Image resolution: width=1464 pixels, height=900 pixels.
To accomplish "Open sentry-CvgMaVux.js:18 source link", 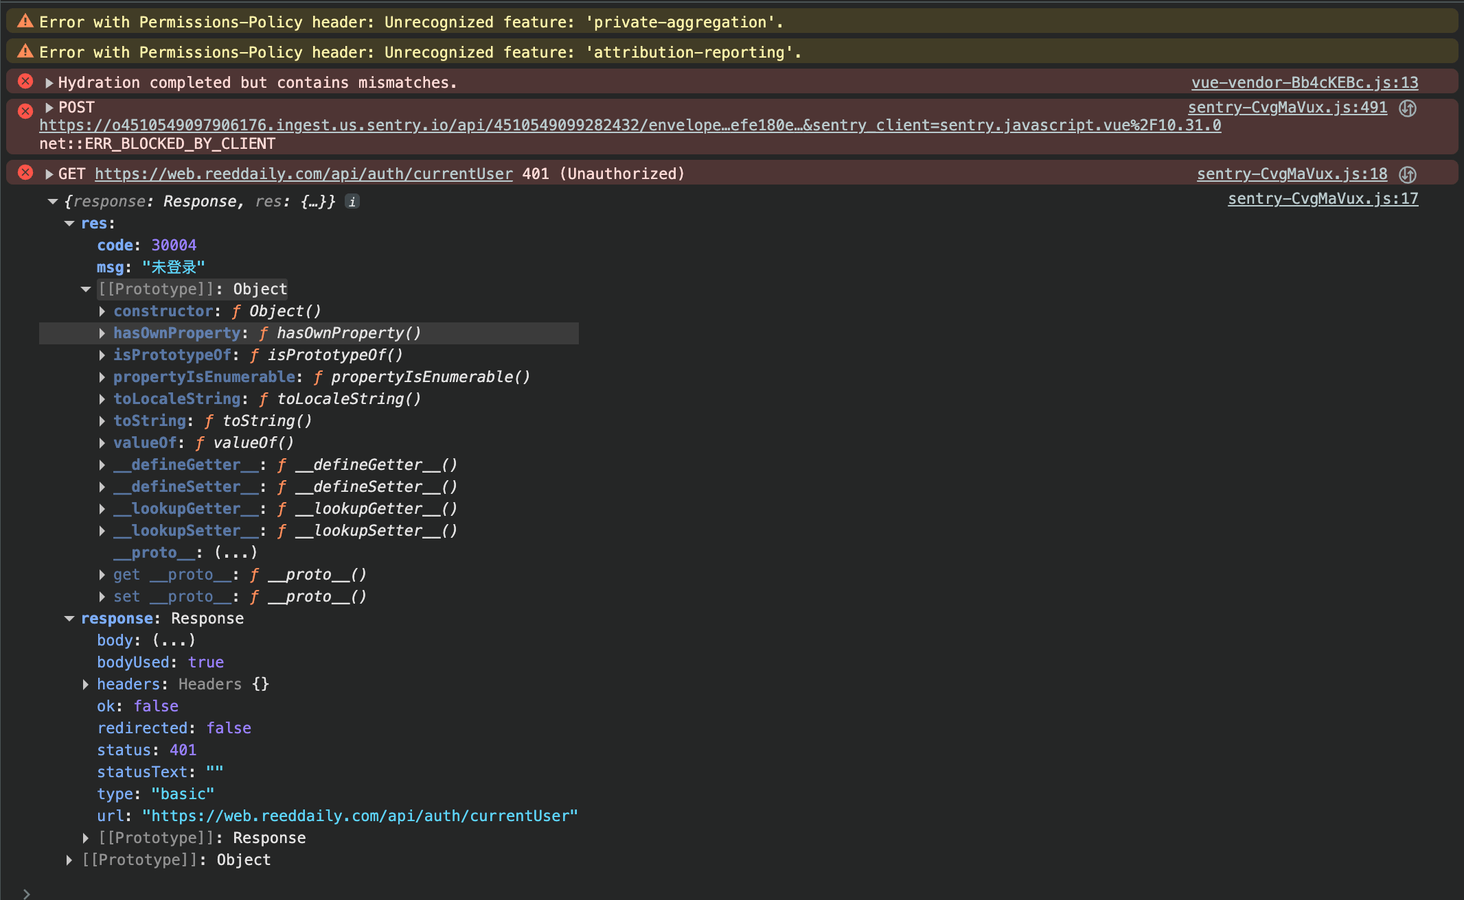I will 1292,174.
